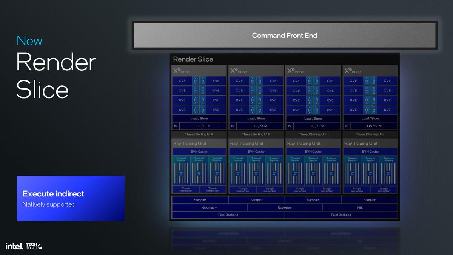Select the top-left XVE block in first Xe core
The height and width of the screenshot is (255, 453).
182,81
